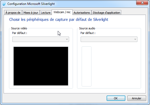Click the Source audio group label

click(x=87, y=28)
